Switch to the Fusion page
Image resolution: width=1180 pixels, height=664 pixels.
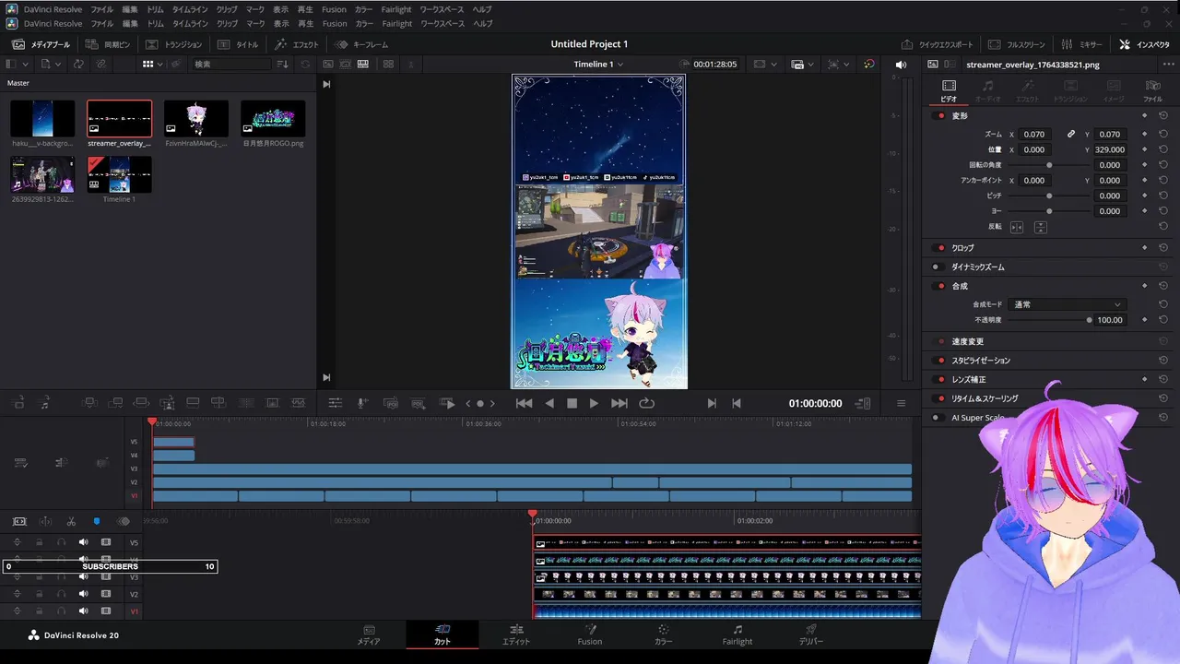point(590,634)
